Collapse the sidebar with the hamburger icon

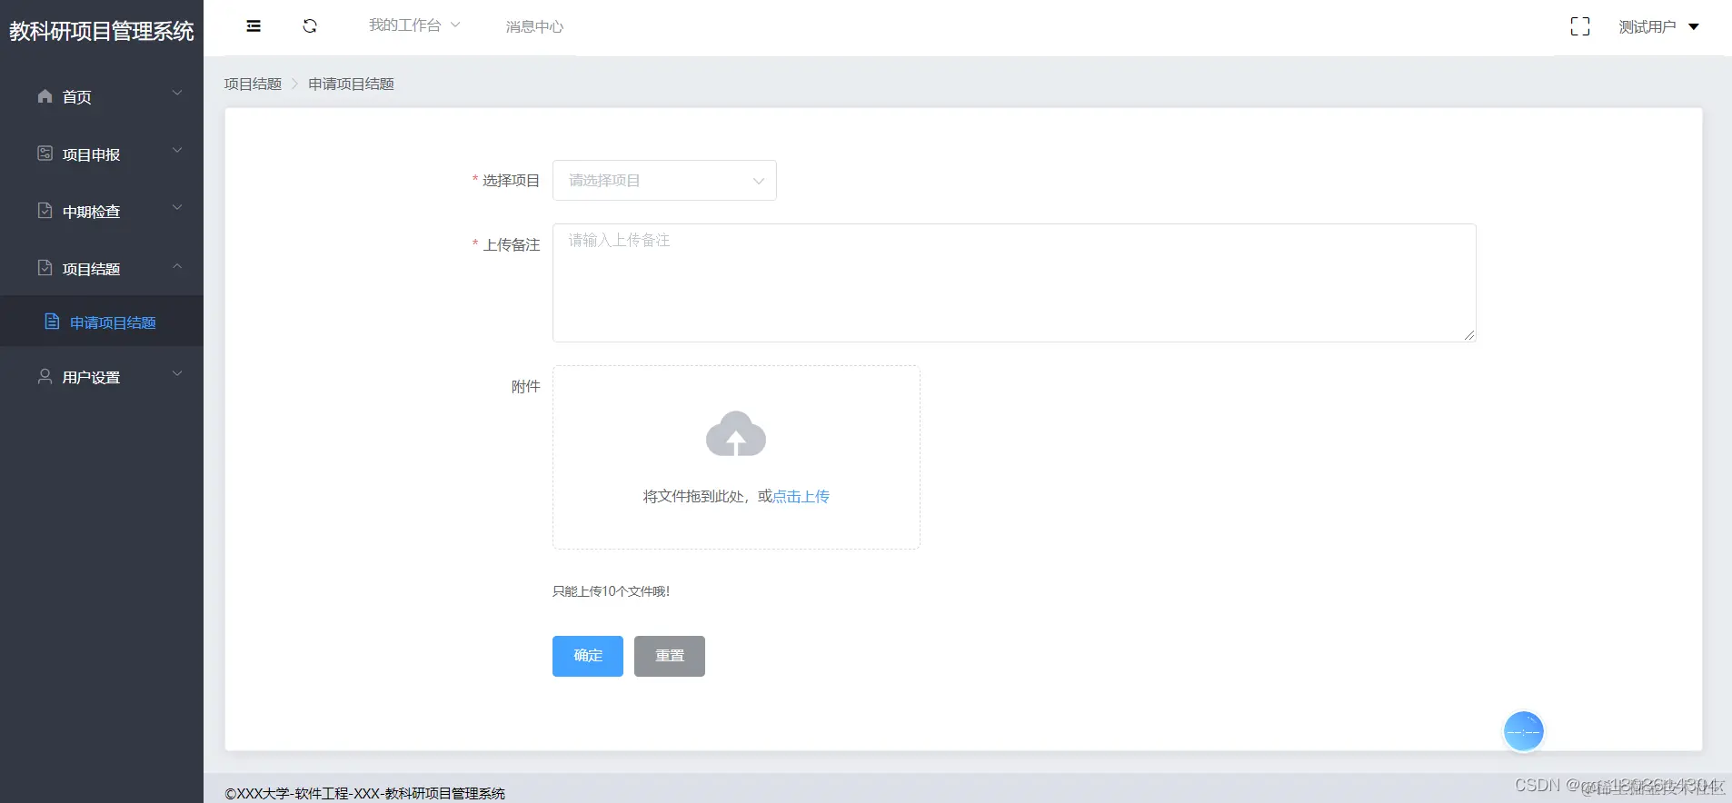[x=254, y=26]
